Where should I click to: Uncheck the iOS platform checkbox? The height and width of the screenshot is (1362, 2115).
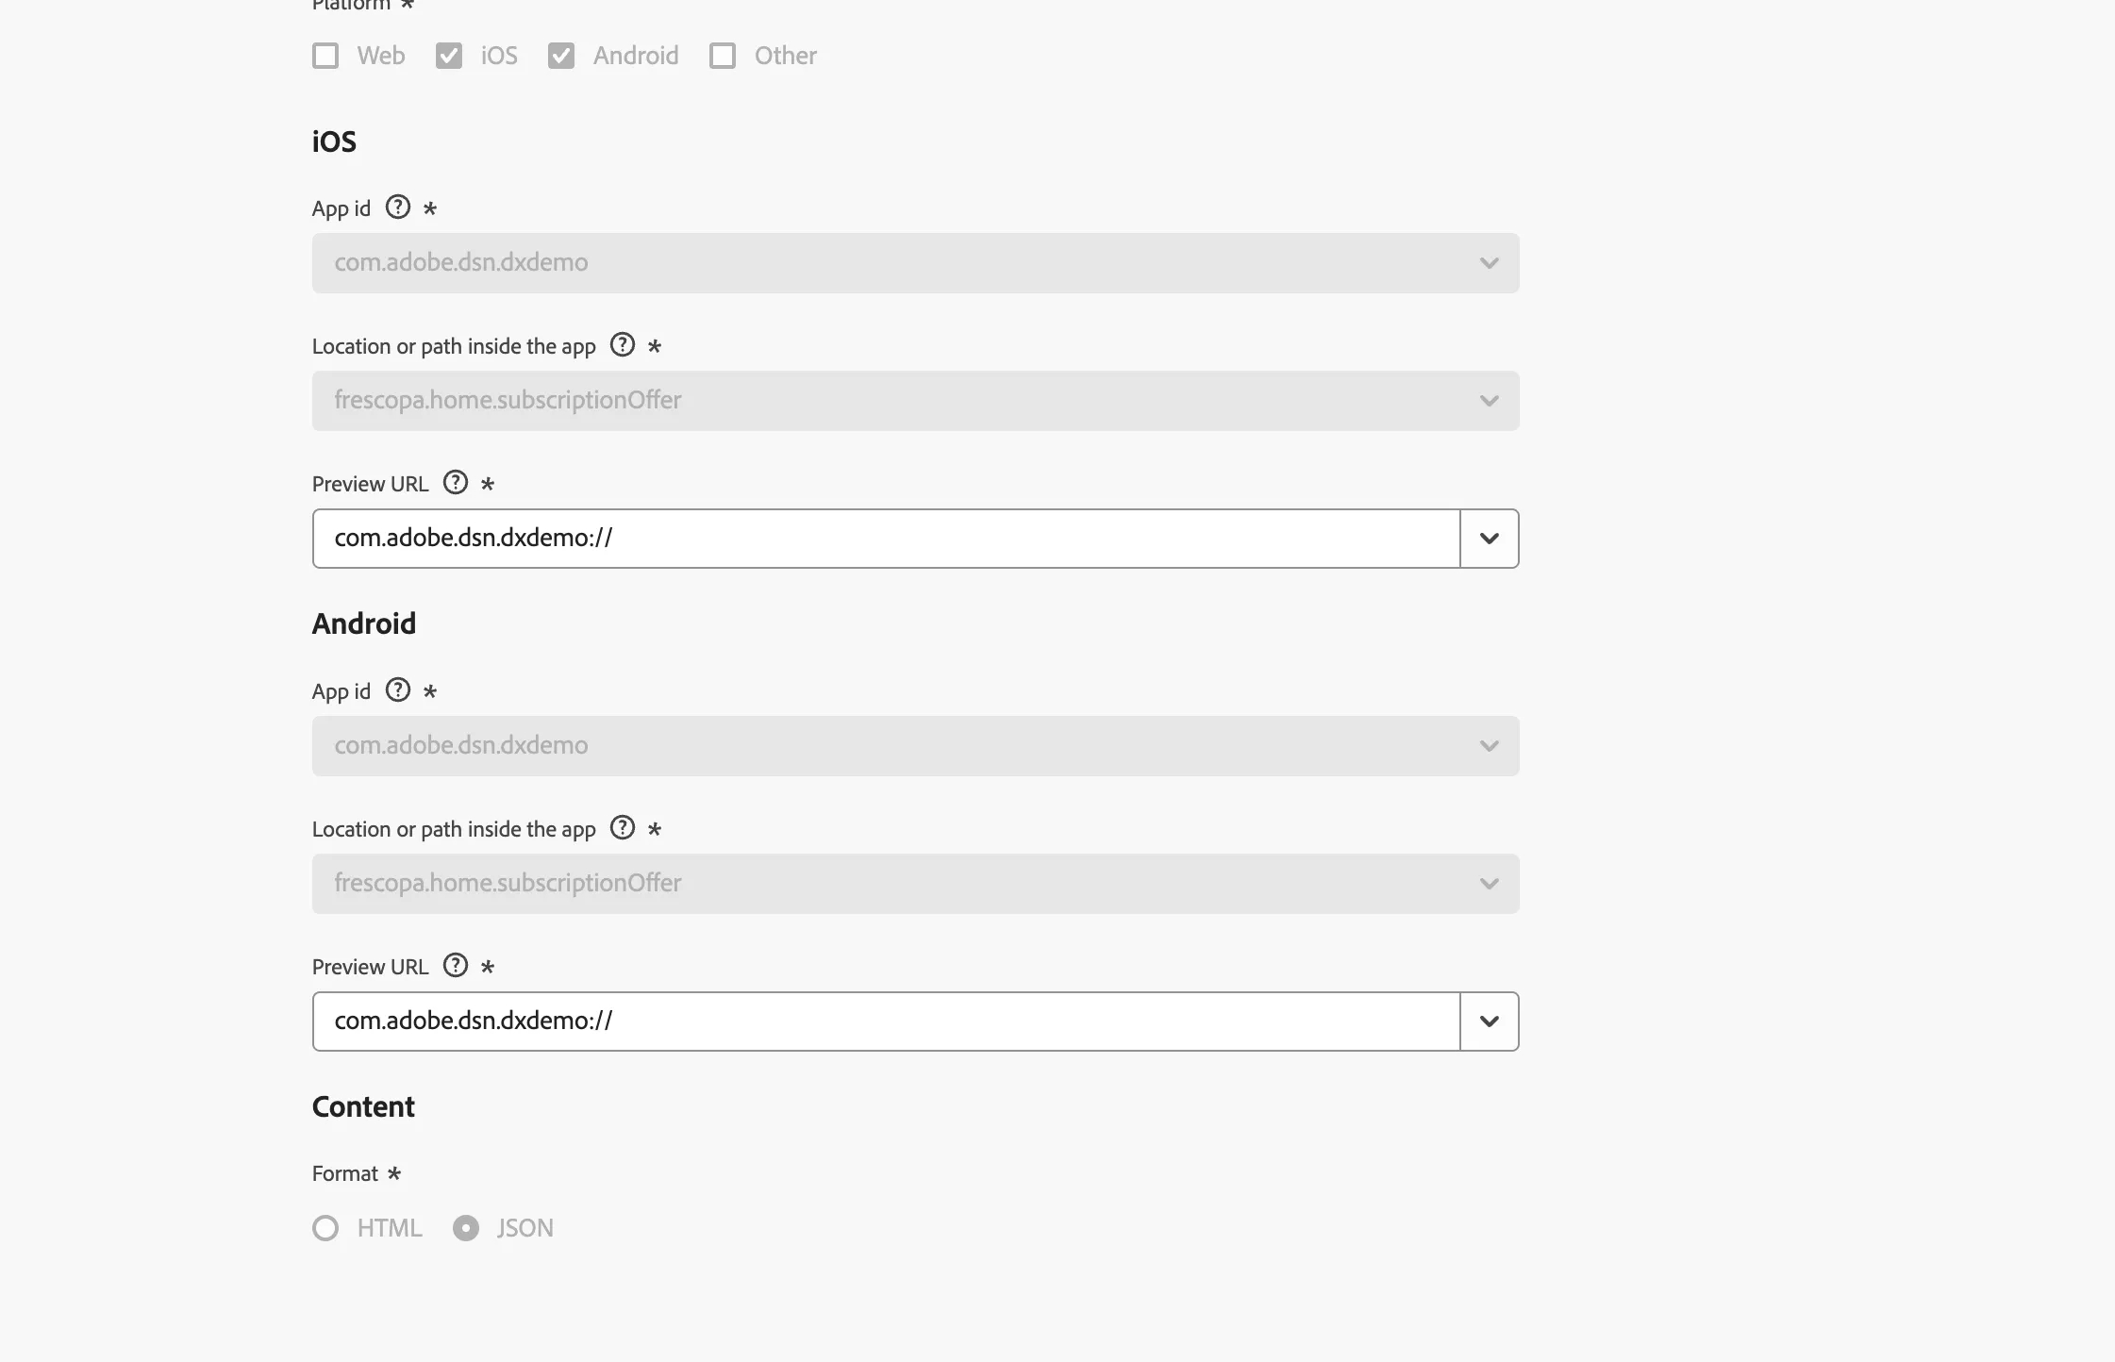click(x=449, y=56)
